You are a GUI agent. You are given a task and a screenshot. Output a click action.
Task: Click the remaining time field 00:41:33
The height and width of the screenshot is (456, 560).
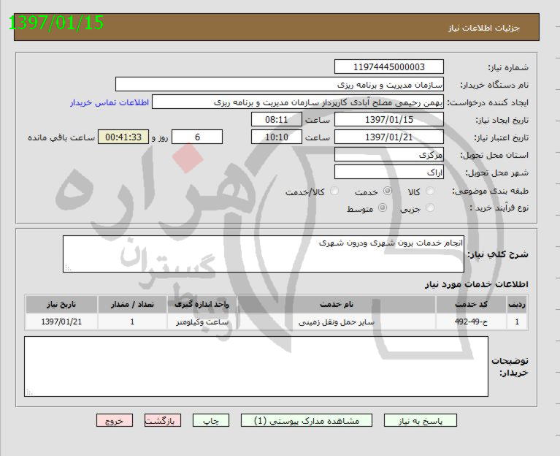pos(123,137)
